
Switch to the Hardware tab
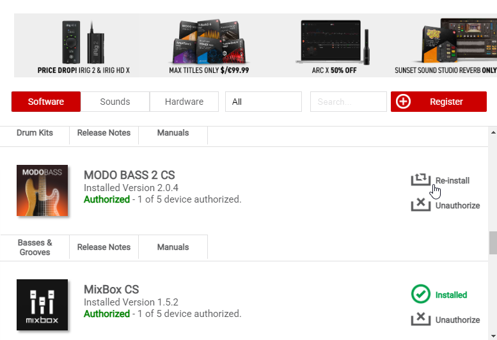coord(184,102)
